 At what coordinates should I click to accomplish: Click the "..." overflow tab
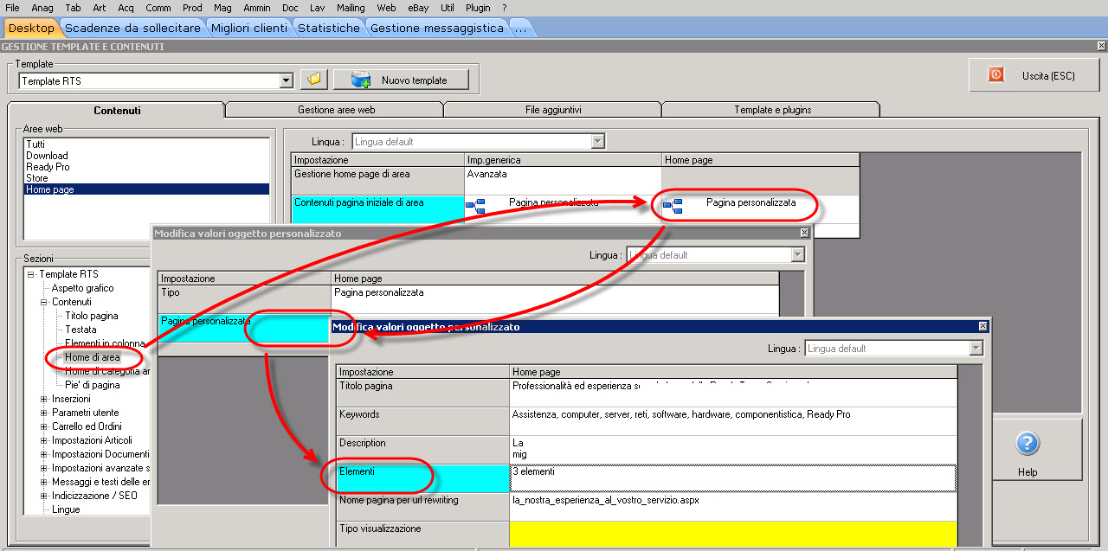pos(520,28)
